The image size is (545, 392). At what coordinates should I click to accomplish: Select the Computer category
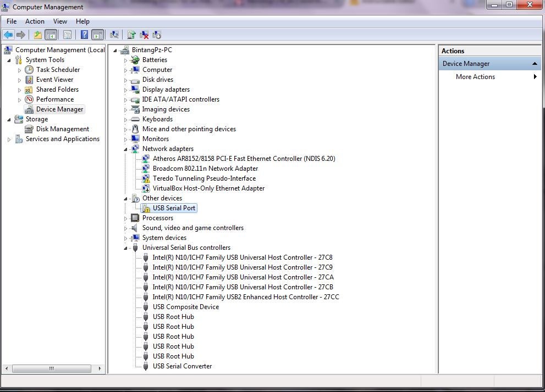coord(157,70)
